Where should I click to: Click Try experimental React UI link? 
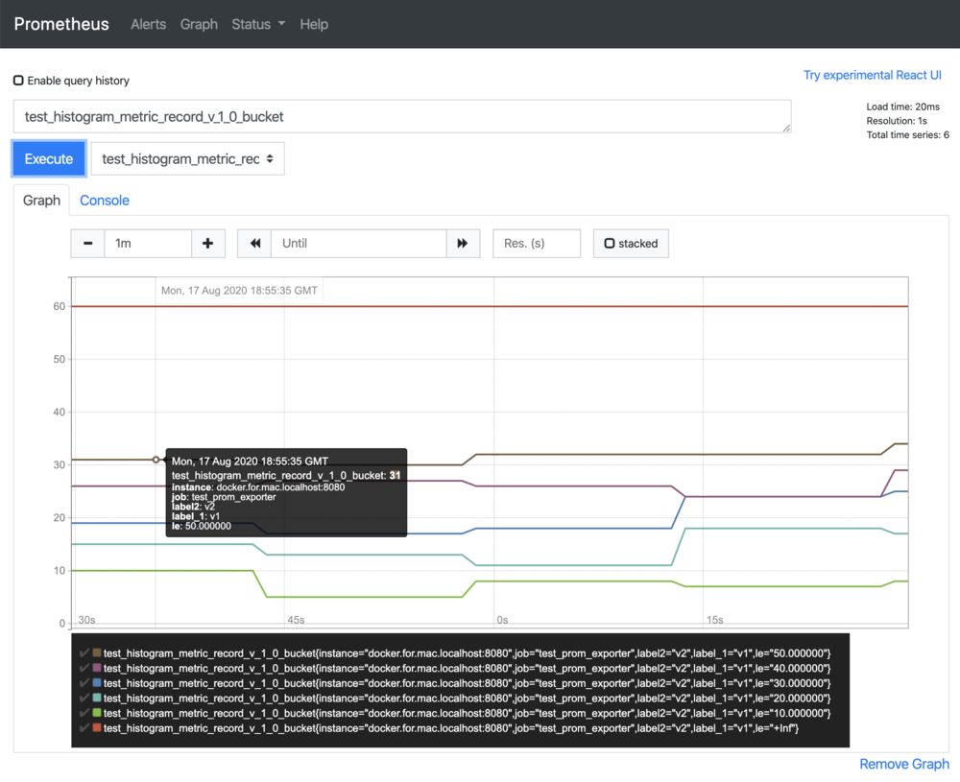coord(873,75)
